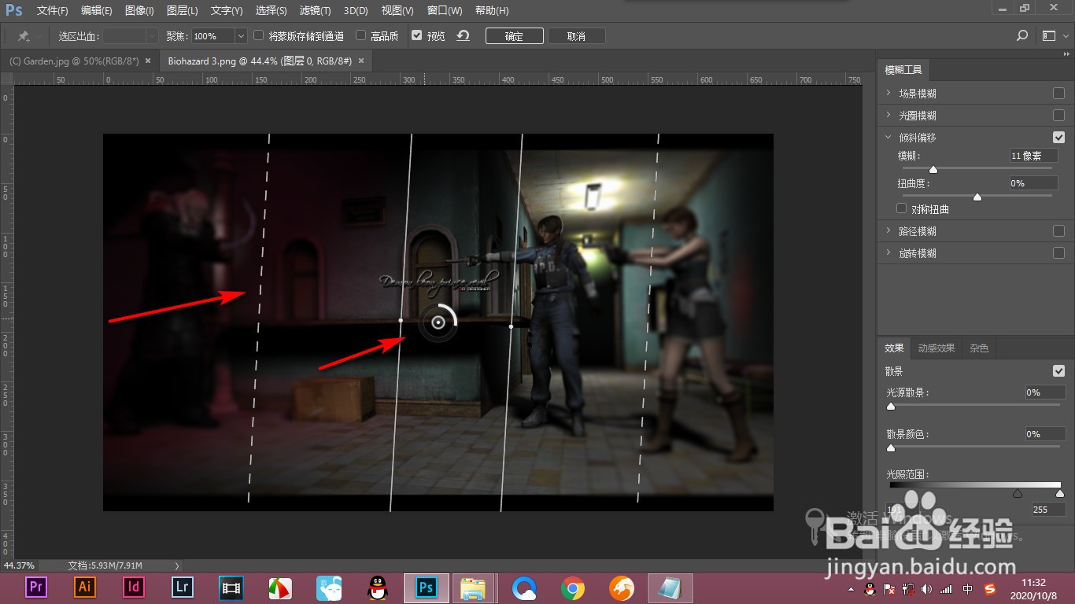1075x604 pixels.
Task: Open the pin tool preset dropdown arrow
Action: pos(39,36)
